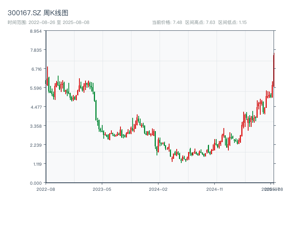Screen dimensions: 304x228
Task: Click the latest tall candlestick at far right
Action: coord(274,70)
